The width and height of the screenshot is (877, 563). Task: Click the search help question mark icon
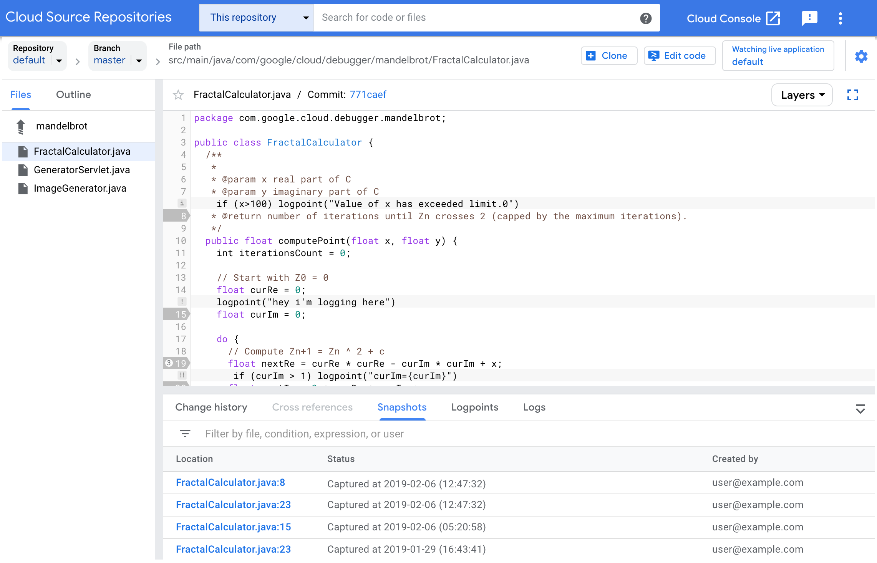[646, 18]
